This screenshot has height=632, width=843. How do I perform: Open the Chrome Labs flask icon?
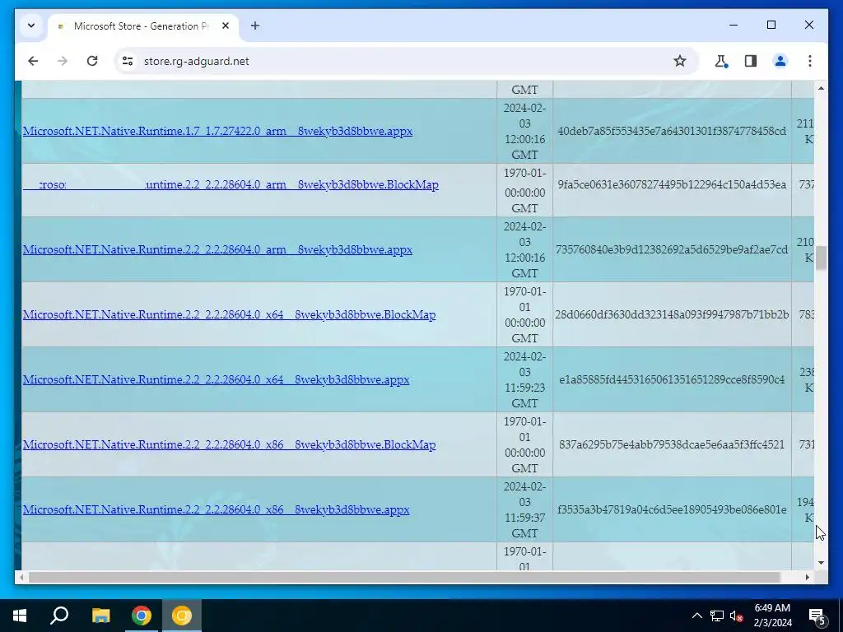pyautogui.click(x=721, y=61)
